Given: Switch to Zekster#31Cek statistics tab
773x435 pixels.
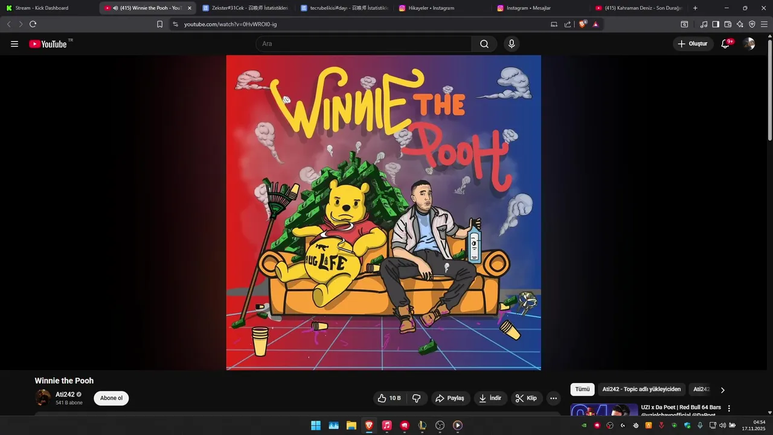Looking at the screenshot, I should click(246, 8).
